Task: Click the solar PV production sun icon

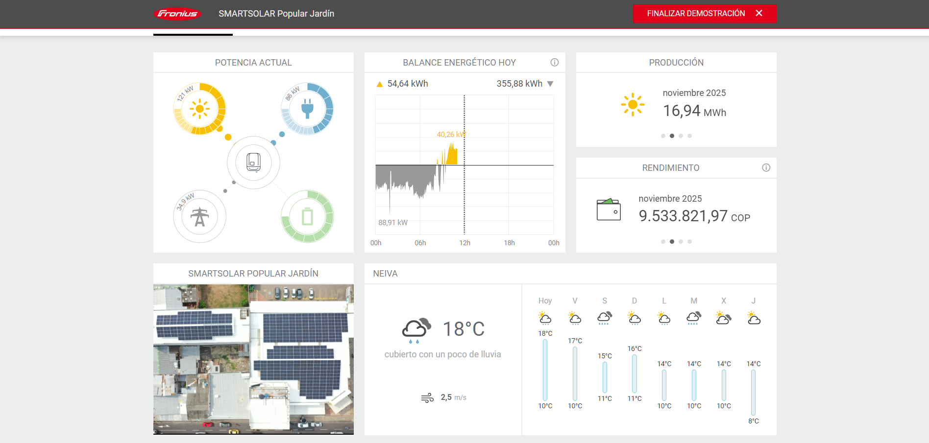Action: tap(199, 109)
